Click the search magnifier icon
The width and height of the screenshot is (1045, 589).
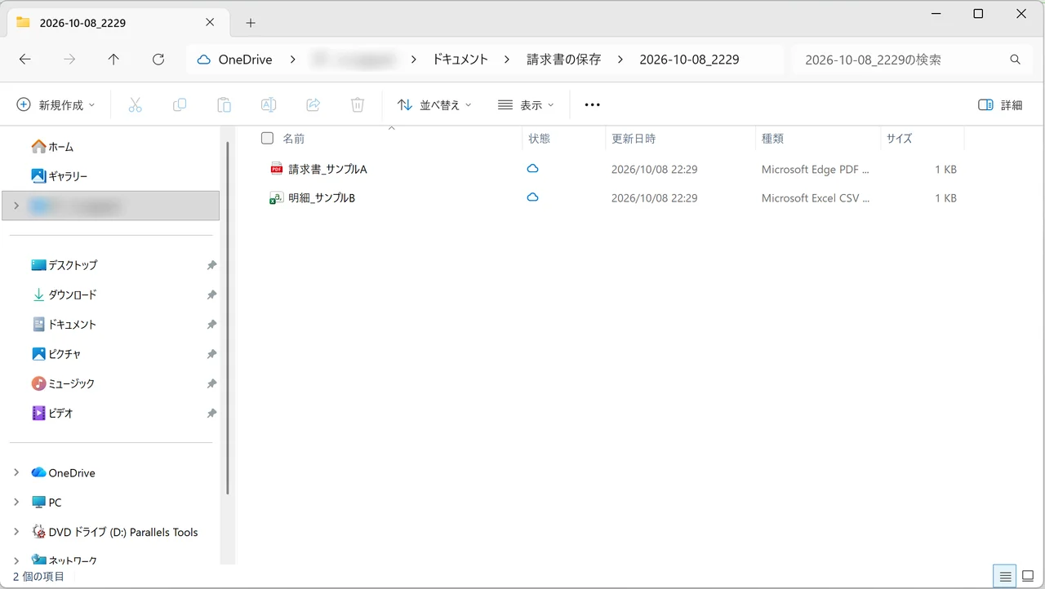[1016, 60]
